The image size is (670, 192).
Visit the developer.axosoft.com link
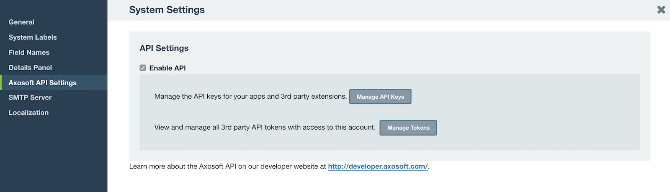[x=377, y=166]
